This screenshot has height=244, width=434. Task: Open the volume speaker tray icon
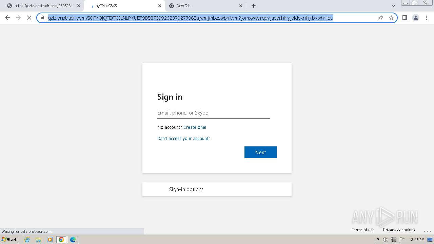click(386, 240)
